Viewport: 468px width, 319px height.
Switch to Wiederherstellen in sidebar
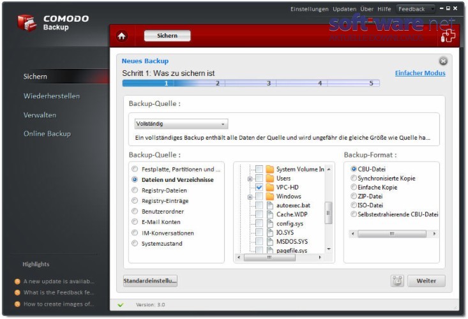(52, 96)
